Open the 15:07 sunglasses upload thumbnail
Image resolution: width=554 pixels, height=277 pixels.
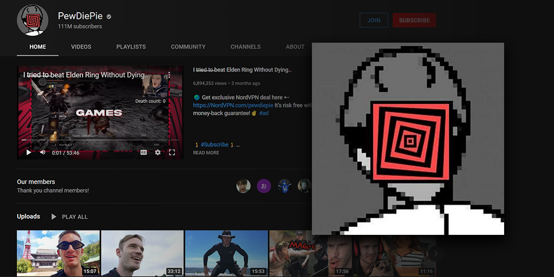pyautogui.click(x=58, y=253)
